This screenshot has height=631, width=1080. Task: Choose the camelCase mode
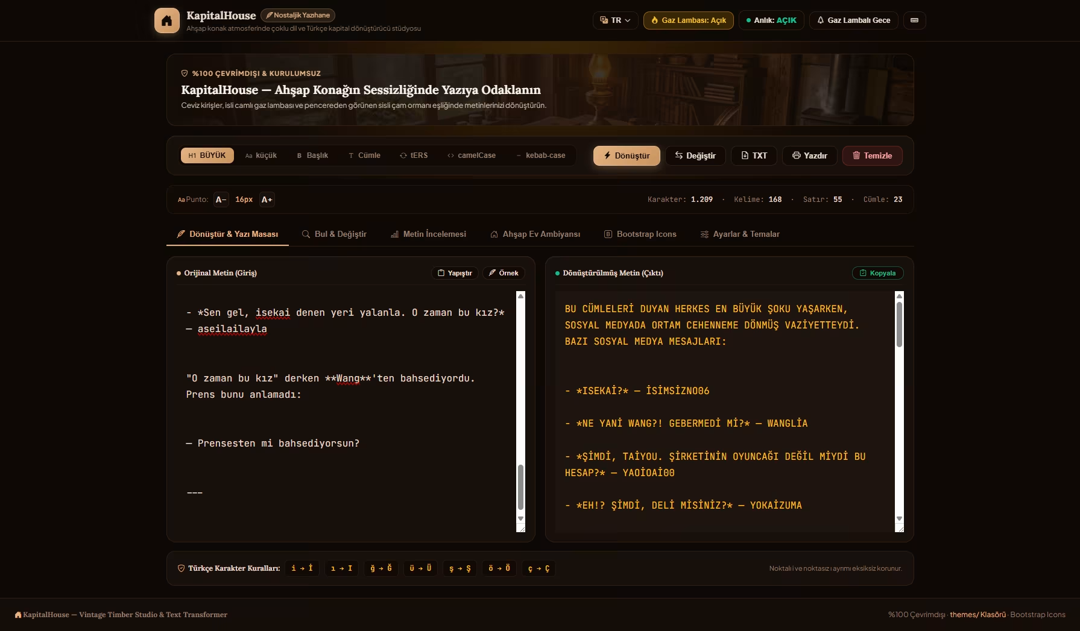[x=472, y=155]
